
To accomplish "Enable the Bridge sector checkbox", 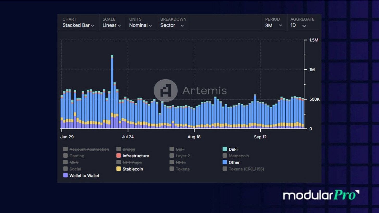I will (118, 149).
